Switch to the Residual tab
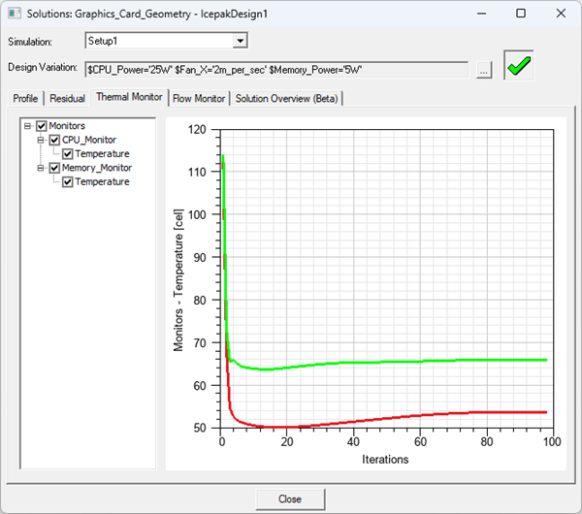Screen dimensions: 582x514 [x=67, y=98]
